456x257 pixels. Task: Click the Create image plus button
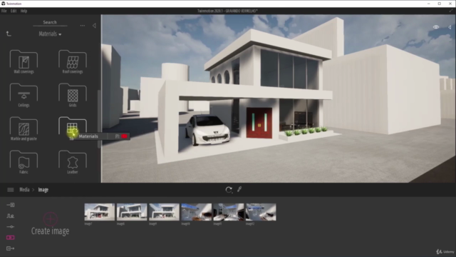pyautogui.click(x=51, y=219)
